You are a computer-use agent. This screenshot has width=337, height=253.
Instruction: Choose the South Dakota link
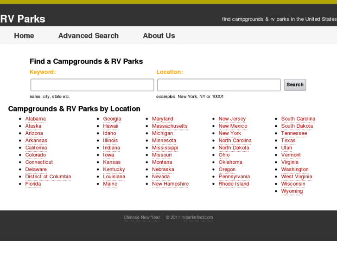point(297,126)
